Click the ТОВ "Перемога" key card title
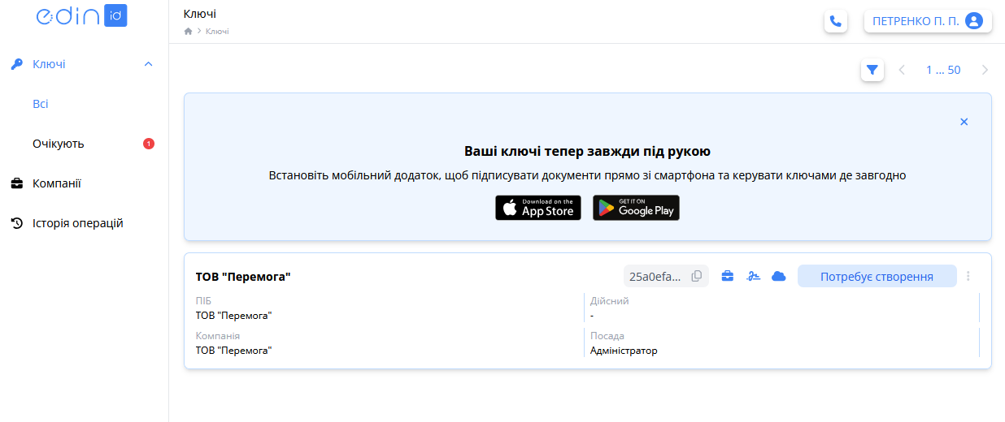Viewport: 1005px width, 422px height. pos(243,277)
